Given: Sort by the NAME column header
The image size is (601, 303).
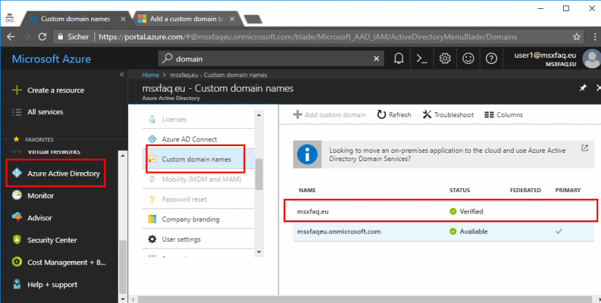Looking at the screenshot, I should click(x=307, y=190).
